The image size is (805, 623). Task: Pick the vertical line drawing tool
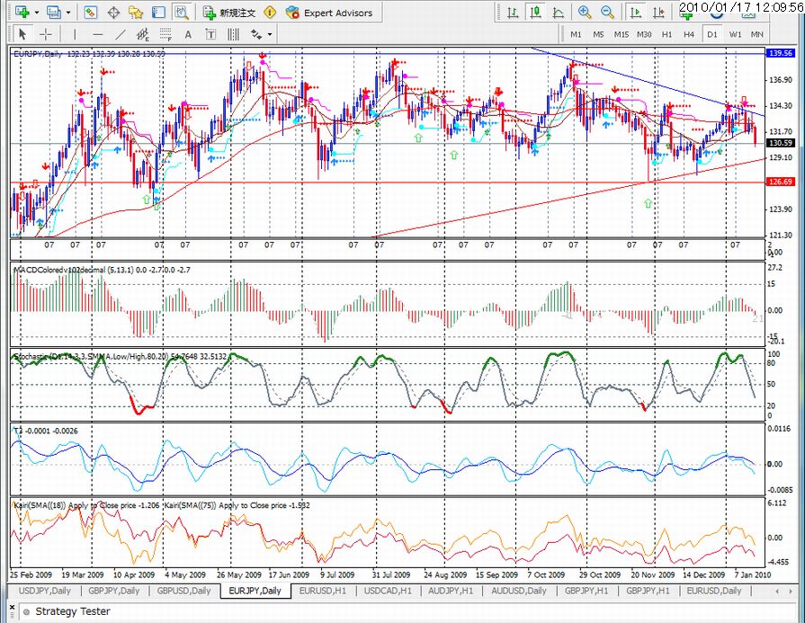tap(73, 34)
